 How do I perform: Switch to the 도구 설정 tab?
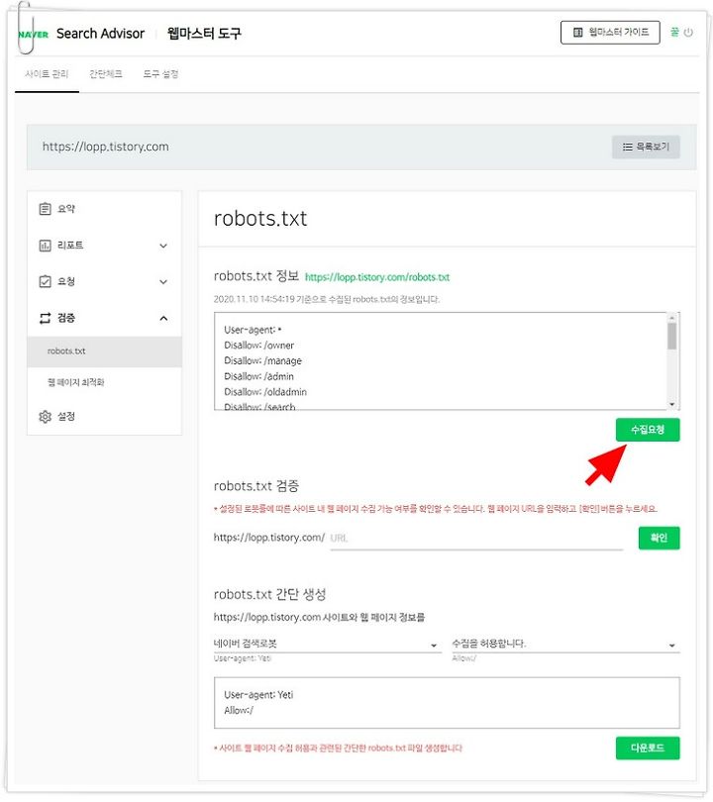(x=160, y=74)
